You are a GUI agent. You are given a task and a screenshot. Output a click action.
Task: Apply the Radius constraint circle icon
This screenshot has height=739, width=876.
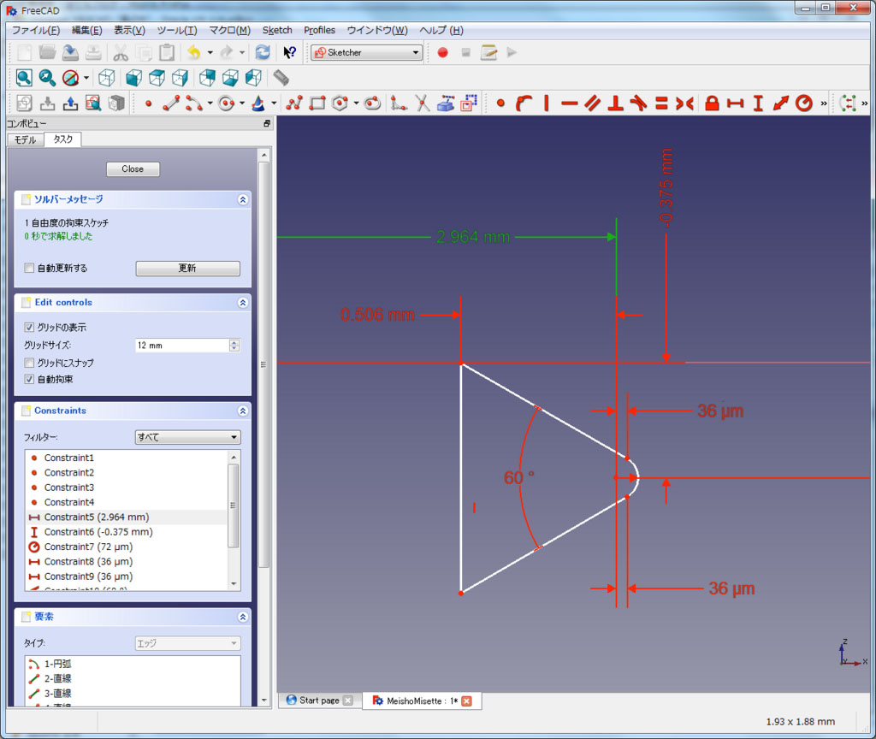[x=804, y=103]
